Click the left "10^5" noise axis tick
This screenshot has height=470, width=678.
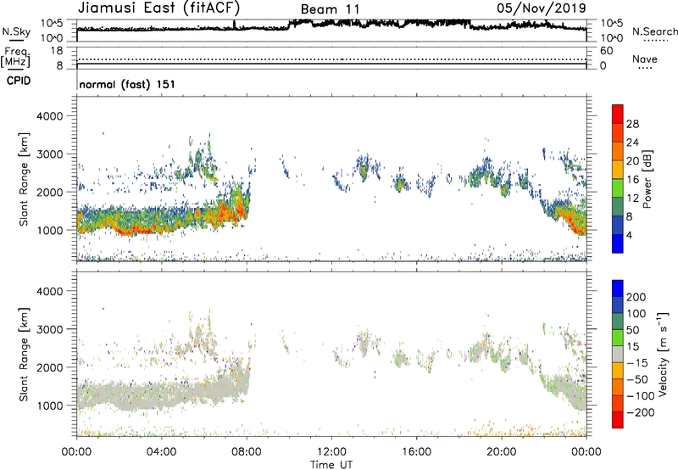52,24
